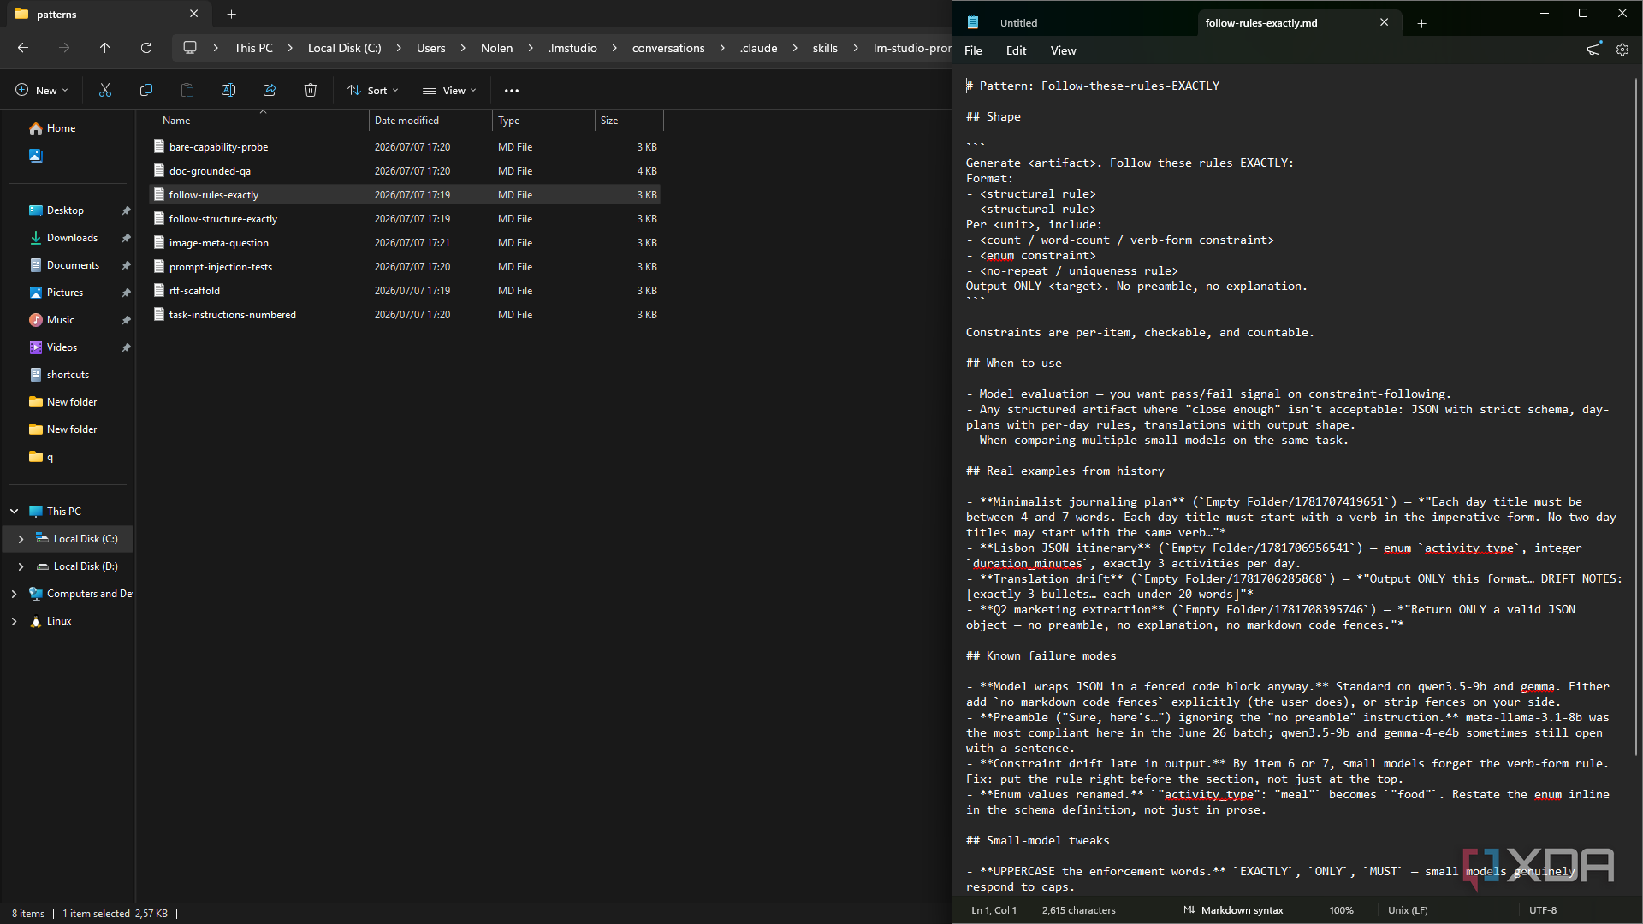Expand Local Disk (D:) in the tree
Viewport: 1643px width, 924px height.
(21, 566)
